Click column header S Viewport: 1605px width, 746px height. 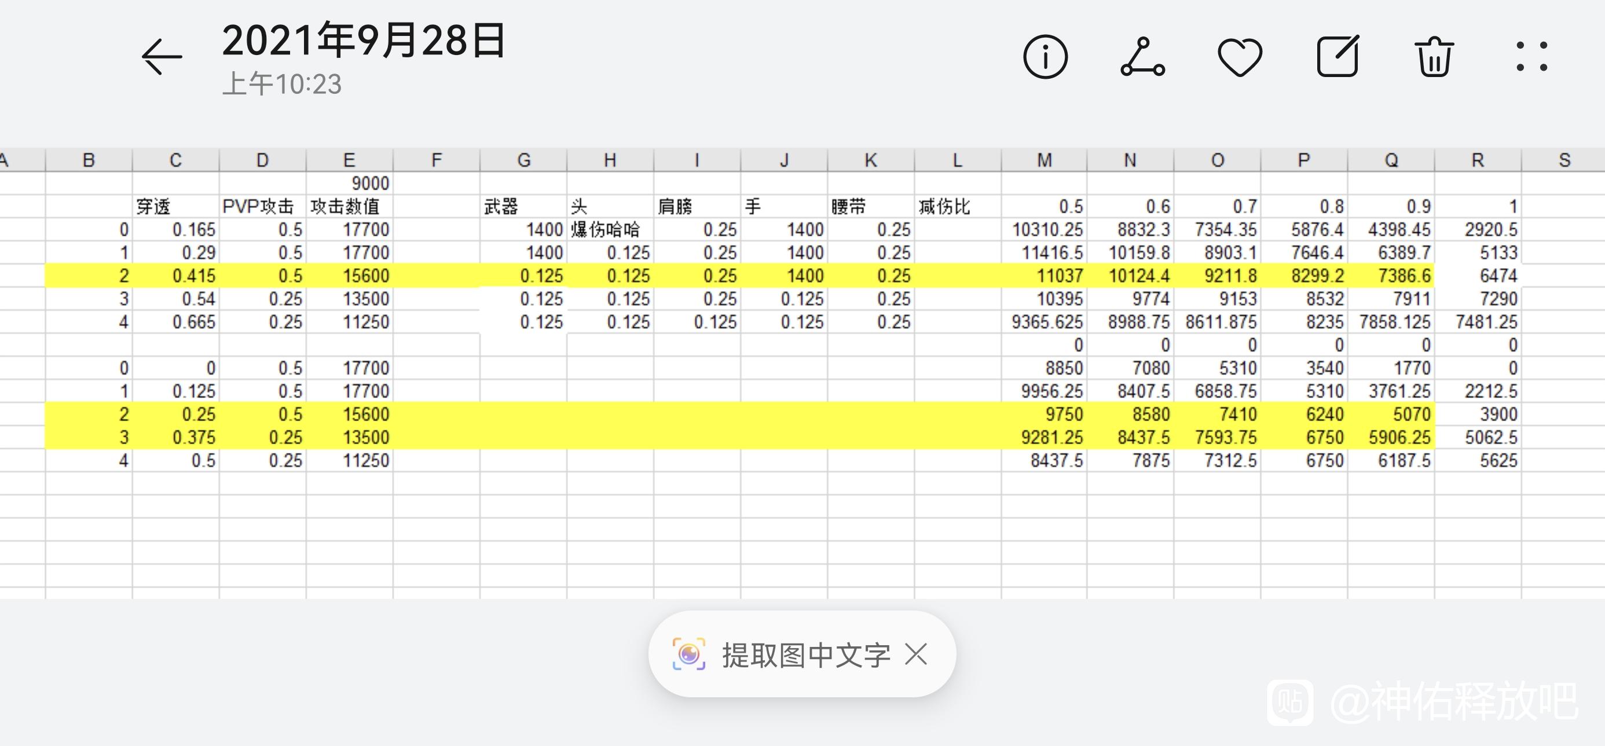coord(1564,160)
